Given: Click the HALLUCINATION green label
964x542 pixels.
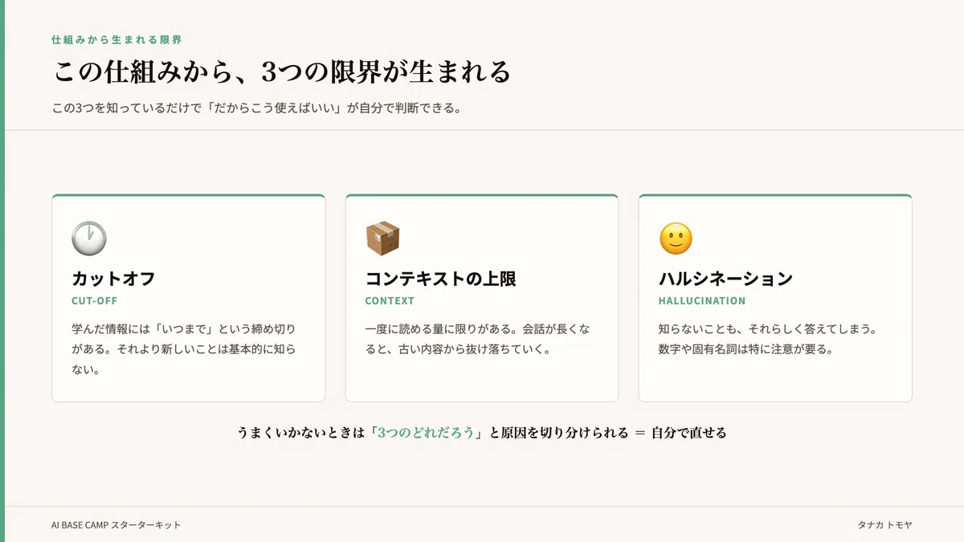Looking at the screenshot, I should point(702,301).
